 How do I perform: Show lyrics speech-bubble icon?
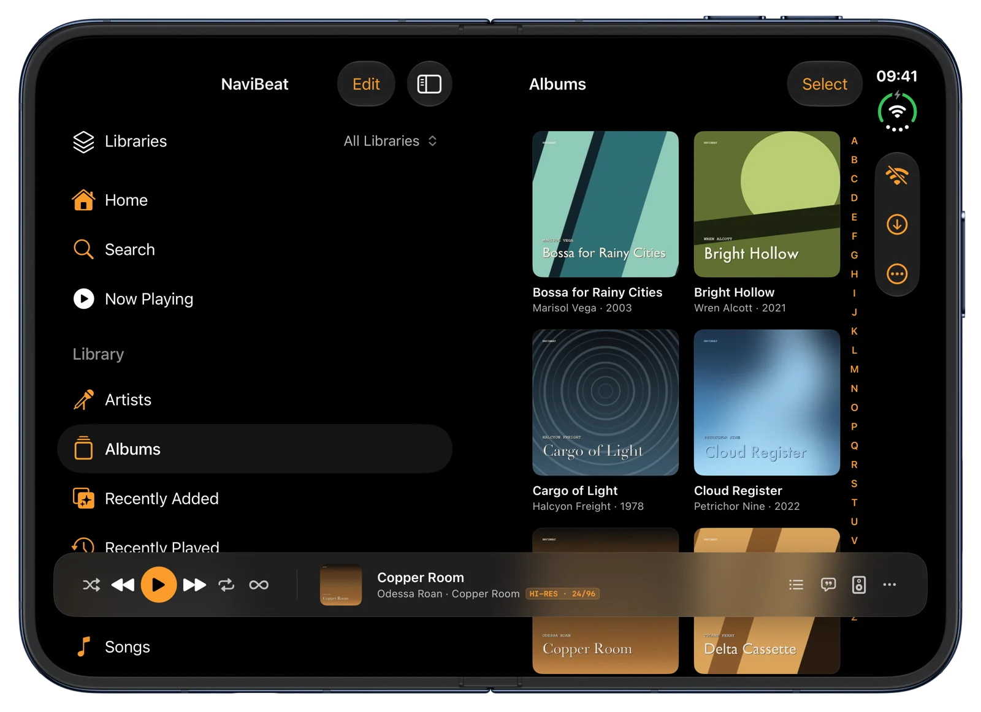828,585
